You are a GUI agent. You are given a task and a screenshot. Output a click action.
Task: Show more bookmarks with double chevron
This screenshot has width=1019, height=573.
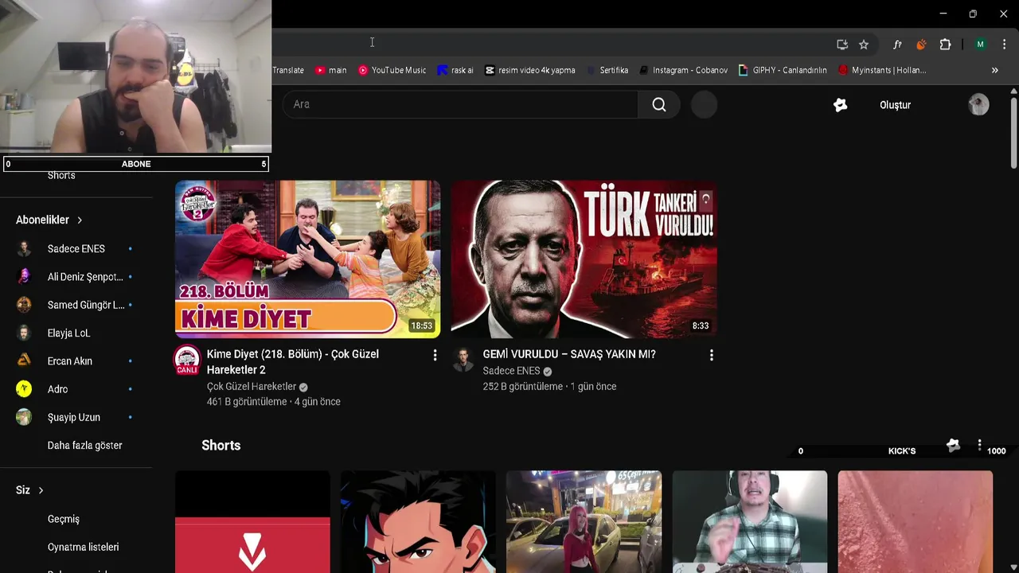[x=994, y=70]
